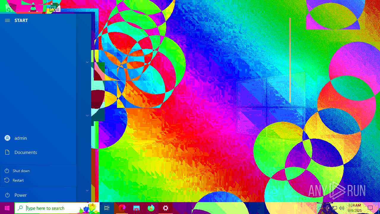Expand the top chevron in Start apps list
Screen dimensions: 380x214
[87, 62]
